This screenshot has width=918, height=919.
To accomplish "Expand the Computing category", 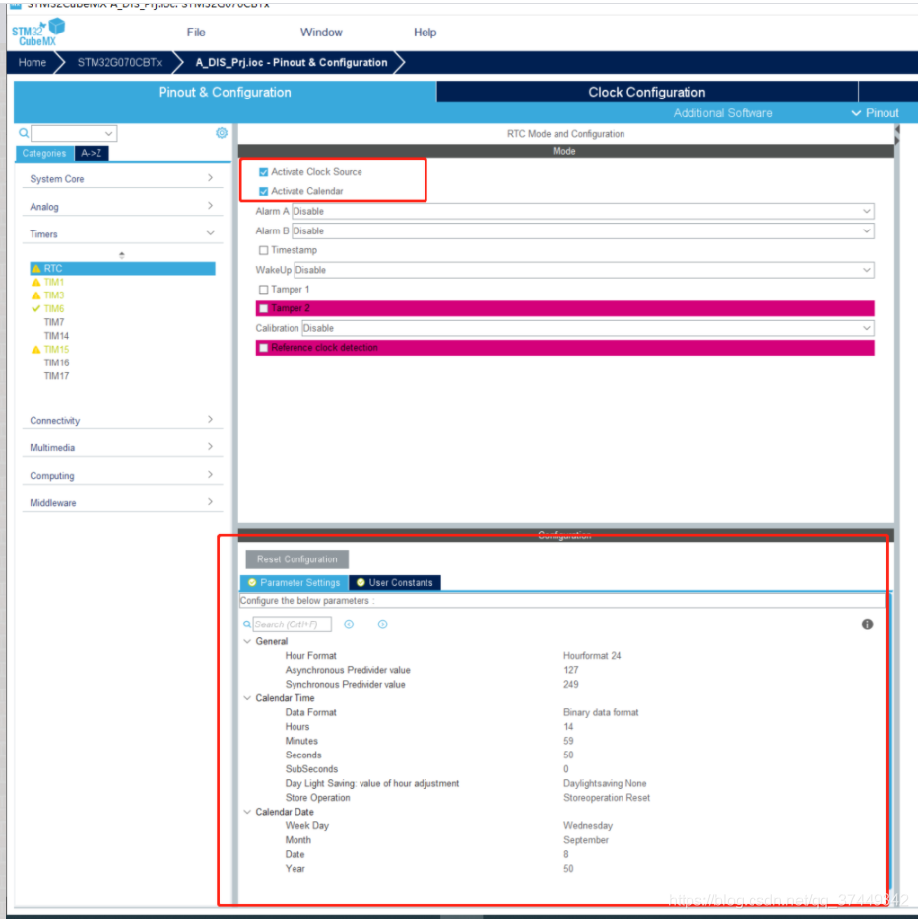I will click(122, 476).
